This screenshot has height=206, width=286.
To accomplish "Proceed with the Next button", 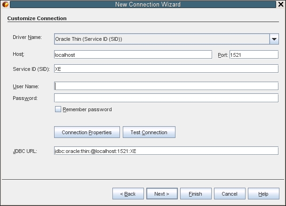I will 162,194.
